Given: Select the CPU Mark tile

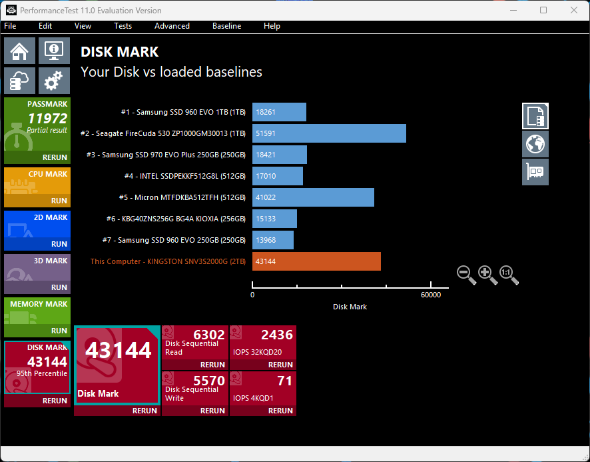Looking at the screenshot, I should pos(37,181).
